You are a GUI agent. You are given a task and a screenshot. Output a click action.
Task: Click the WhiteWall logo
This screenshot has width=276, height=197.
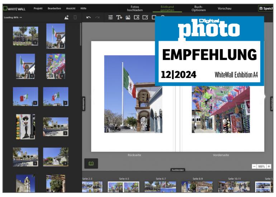[x=14, y=9]
